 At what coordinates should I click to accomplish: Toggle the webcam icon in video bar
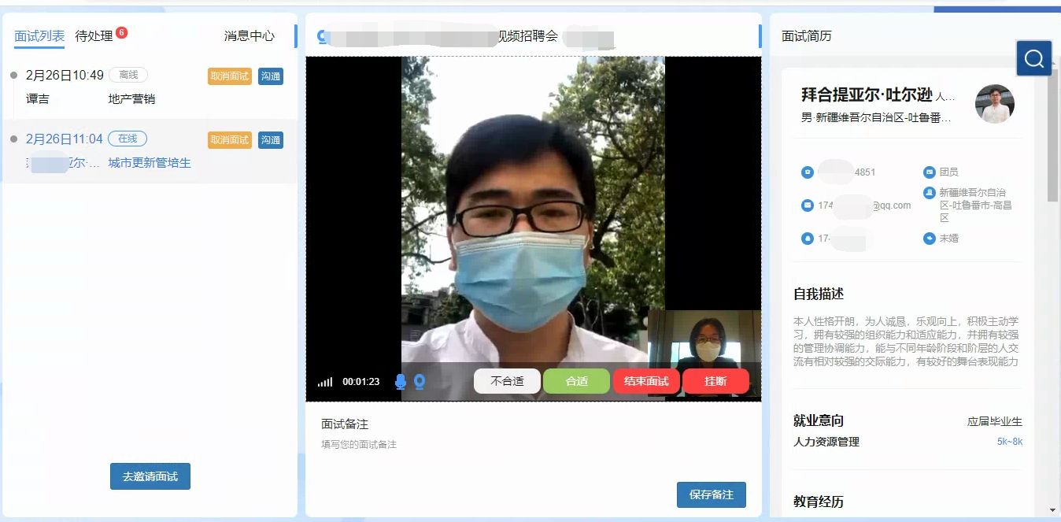click(x=420, y=382)
